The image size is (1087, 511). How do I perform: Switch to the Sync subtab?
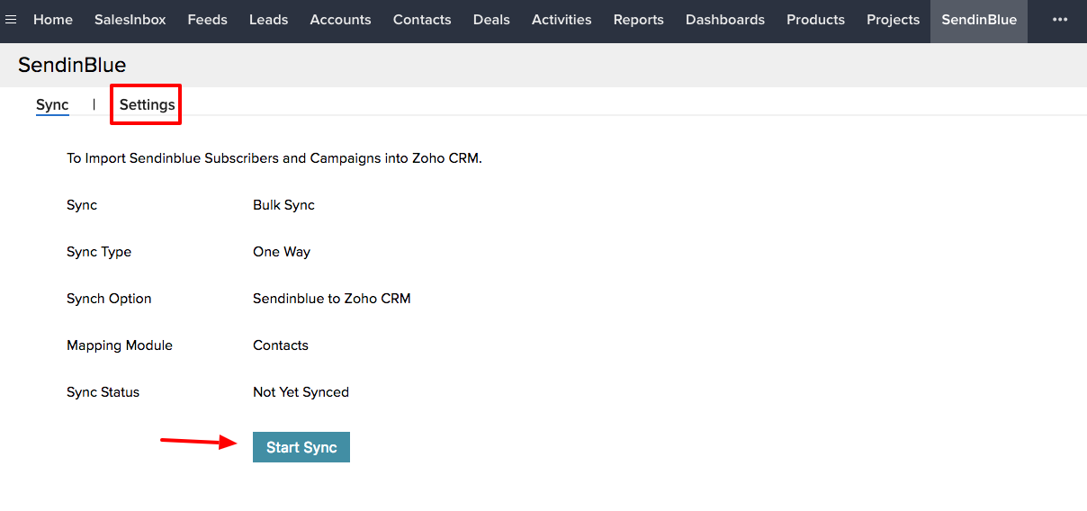[x=52, y=105]
